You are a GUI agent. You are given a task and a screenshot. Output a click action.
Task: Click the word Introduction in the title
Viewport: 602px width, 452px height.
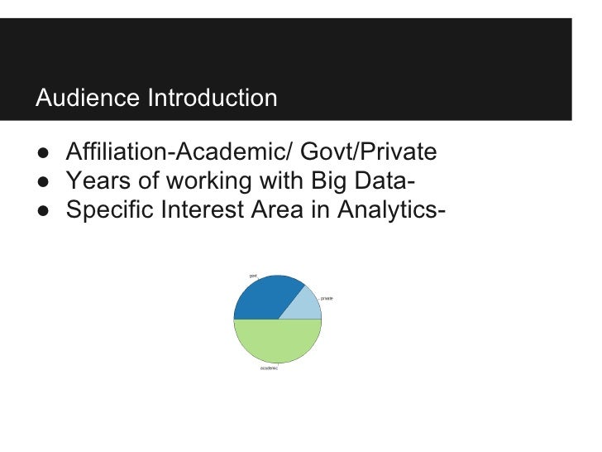tap(213, 98)
